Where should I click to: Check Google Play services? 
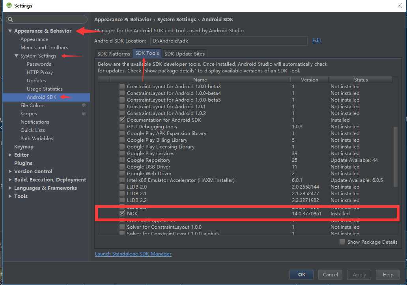tap(122, 154)
